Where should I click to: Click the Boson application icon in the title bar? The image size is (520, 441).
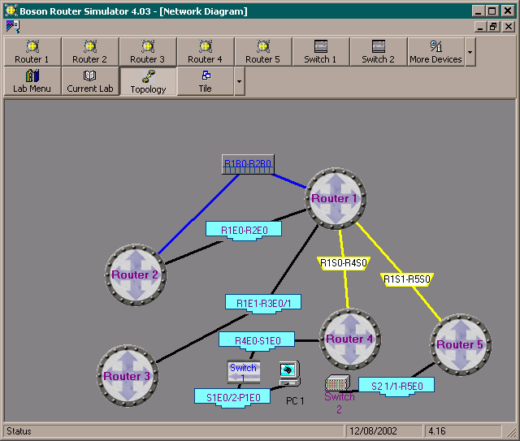click(x=11, y=11)
